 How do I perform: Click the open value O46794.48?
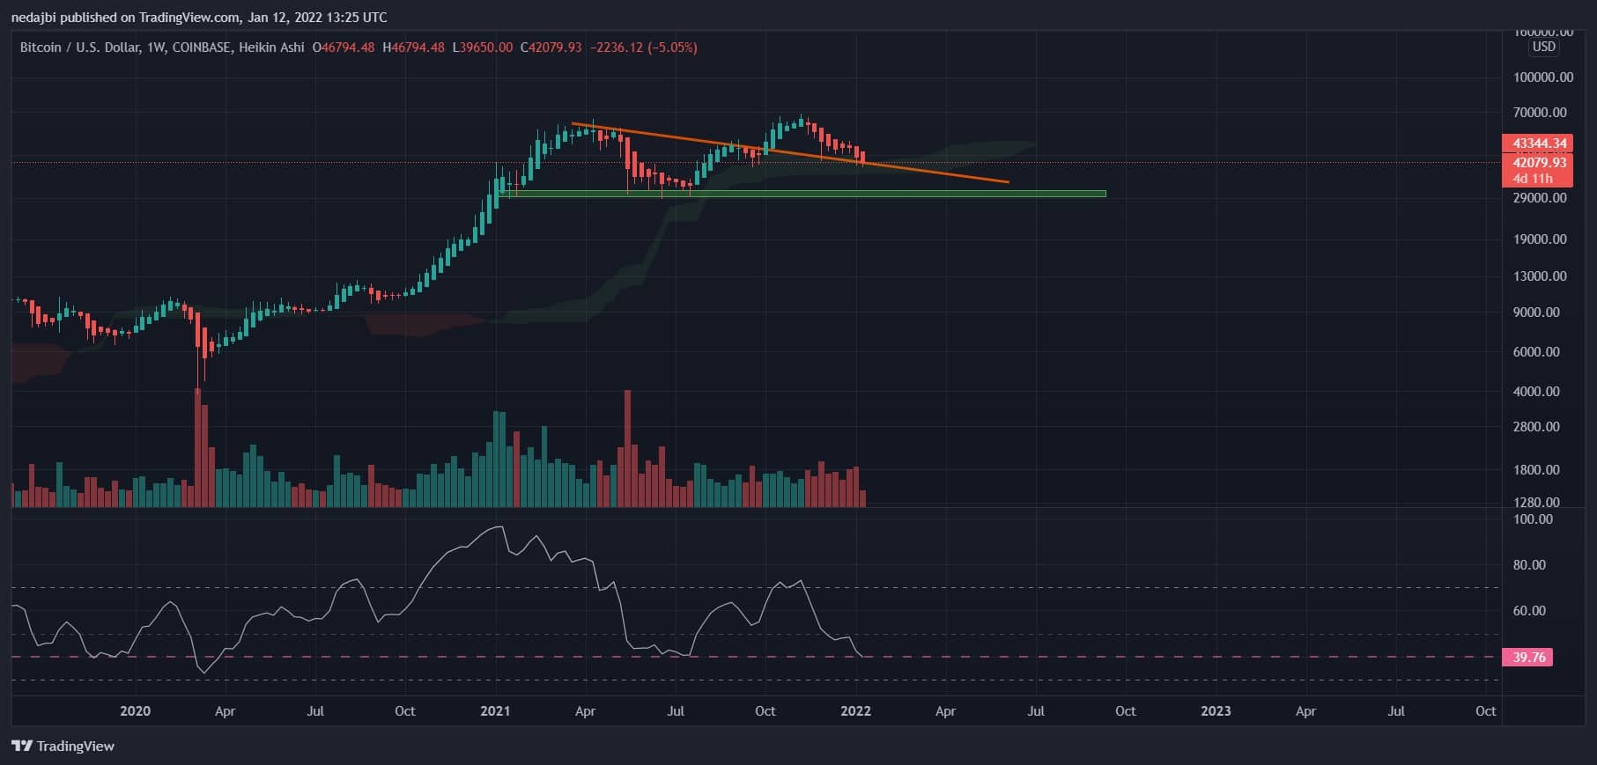pos(344,48)
